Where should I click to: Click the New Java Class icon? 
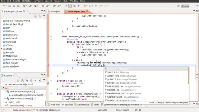(47, 6)
